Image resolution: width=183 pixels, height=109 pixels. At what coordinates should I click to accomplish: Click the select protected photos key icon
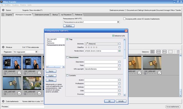(x=164, y=52)
